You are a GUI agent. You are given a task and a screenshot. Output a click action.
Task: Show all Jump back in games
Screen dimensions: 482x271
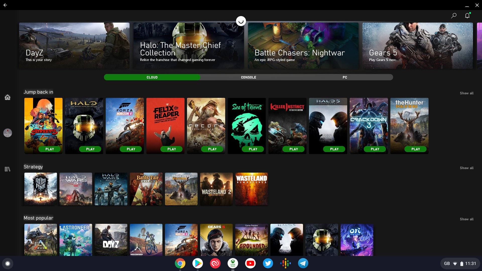click(466, 93)
